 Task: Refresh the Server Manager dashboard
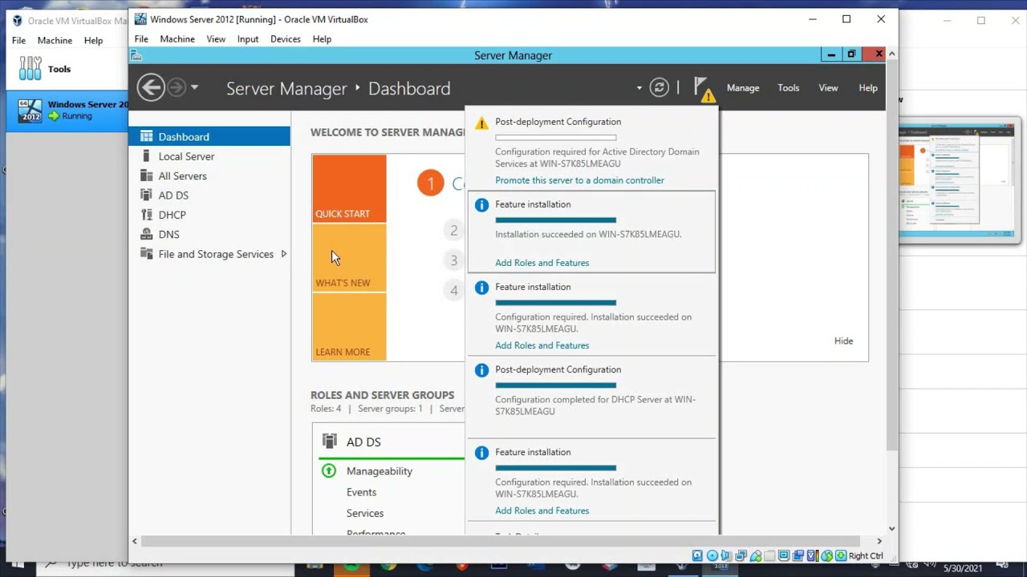click(x=660, y=87)
